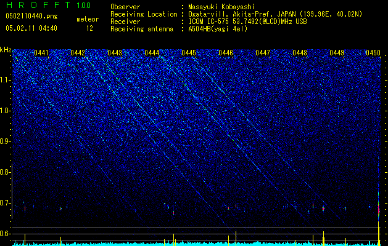Click the observer name Masayuki Kobayashi
The width and height of the screenshot is (388, 246).
(221, 7)
